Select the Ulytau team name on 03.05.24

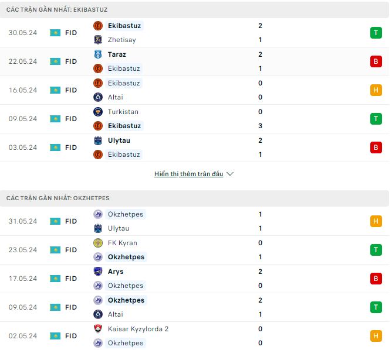(119, 140)
